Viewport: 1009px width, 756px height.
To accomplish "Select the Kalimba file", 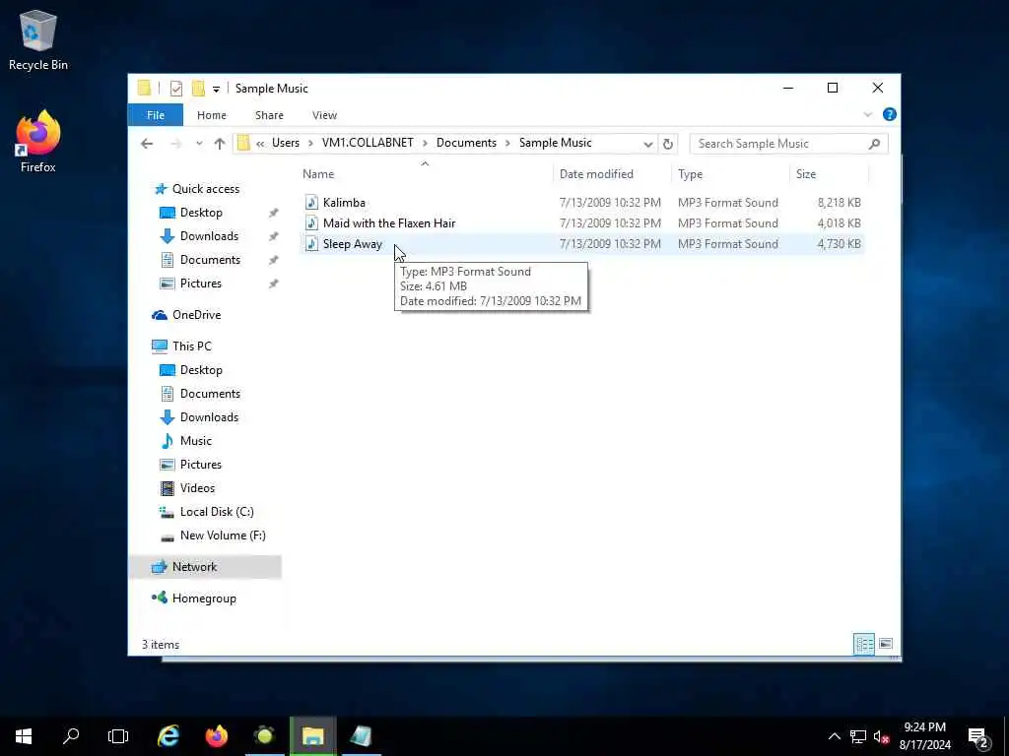I will tap(581, 203).
